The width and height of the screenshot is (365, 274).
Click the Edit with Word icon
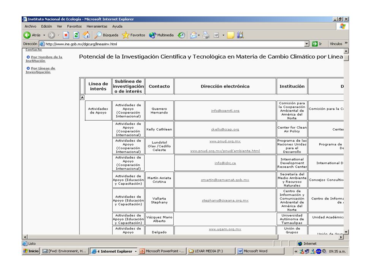pyautogui.click(x=216, y=35)
